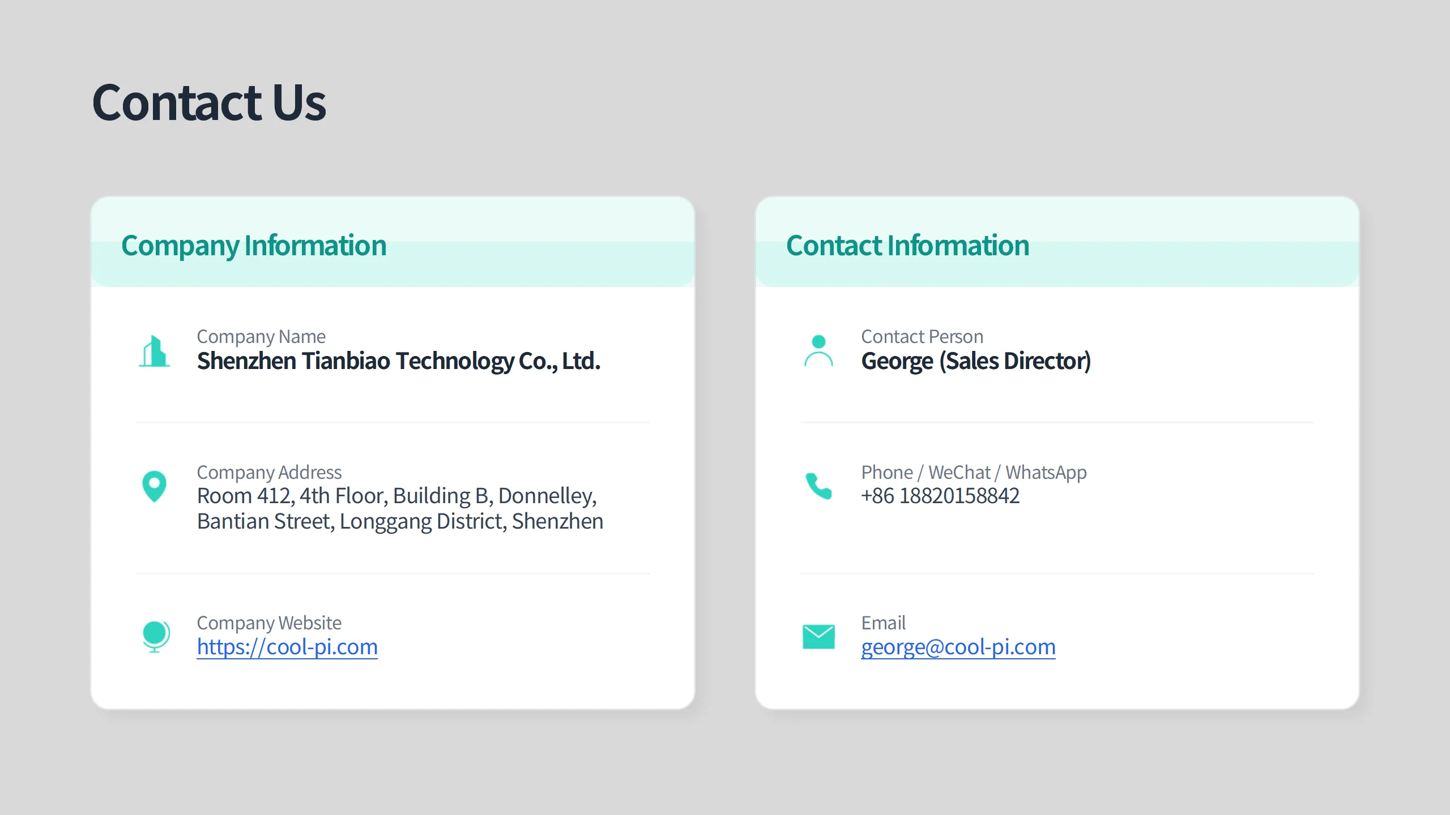Click the Company Name label
Screen dimensions: 1450x815
coord(261,337)
